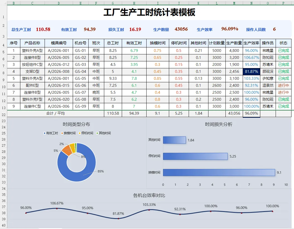
Task: Select the 有效工时 summary value 94.39
Action: tap(90, 29)
